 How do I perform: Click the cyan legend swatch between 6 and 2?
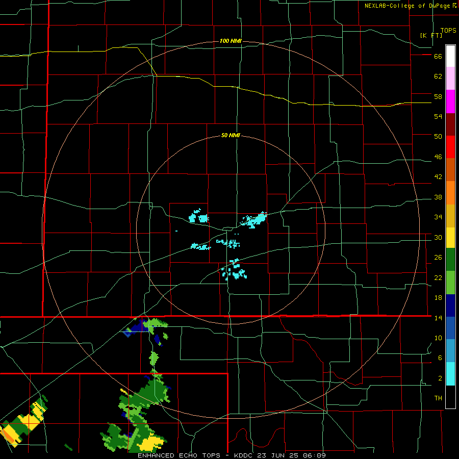pyautogui.click(x=450, y=374)
